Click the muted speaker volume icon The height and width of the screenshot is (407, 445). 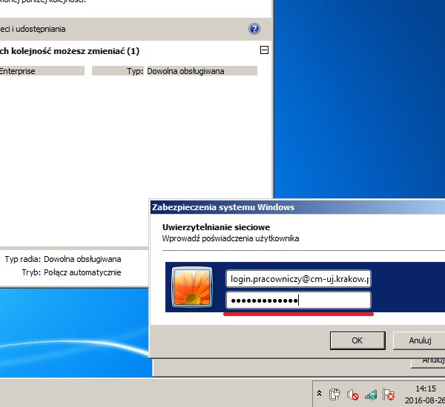click(353, 394)
